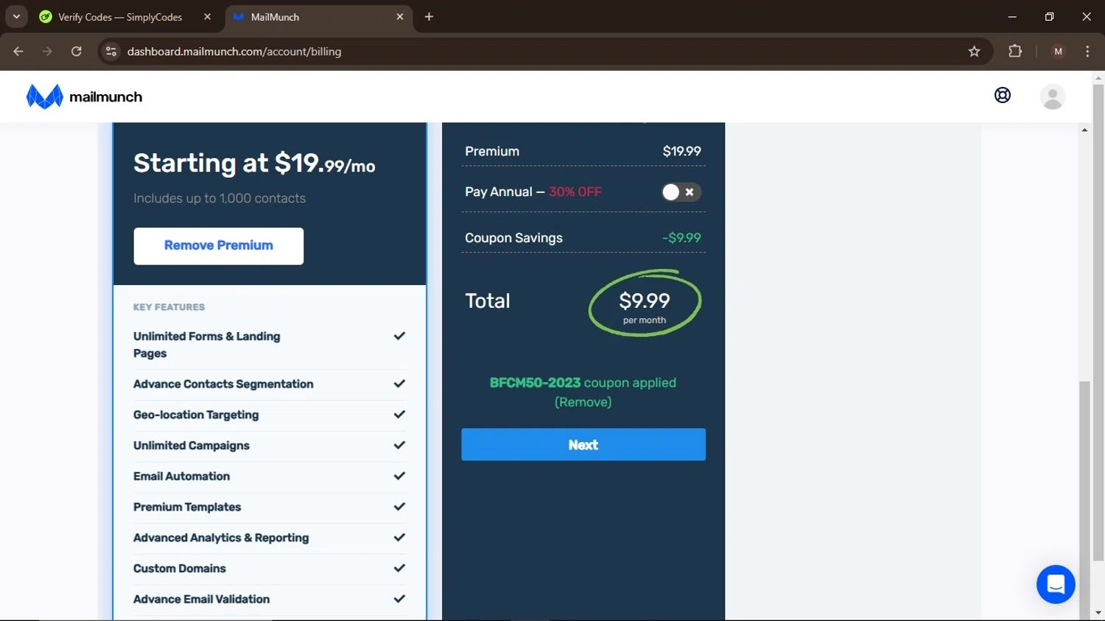The width and height of the screenshot is (1105, 621).
Task: Click checkmark beside Advanced Analytics & Reporting
Action: point(399,538)
